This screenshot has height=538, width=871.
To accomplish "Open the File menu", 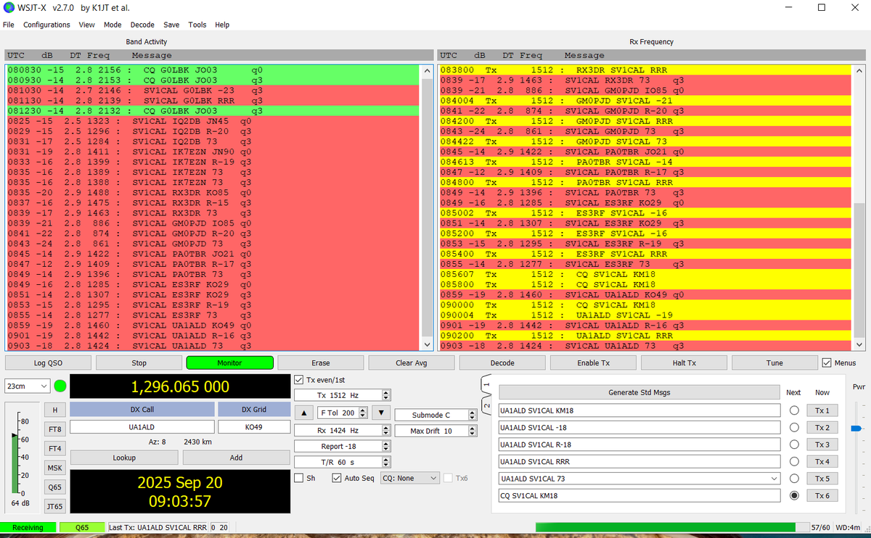I will point(9,25).
